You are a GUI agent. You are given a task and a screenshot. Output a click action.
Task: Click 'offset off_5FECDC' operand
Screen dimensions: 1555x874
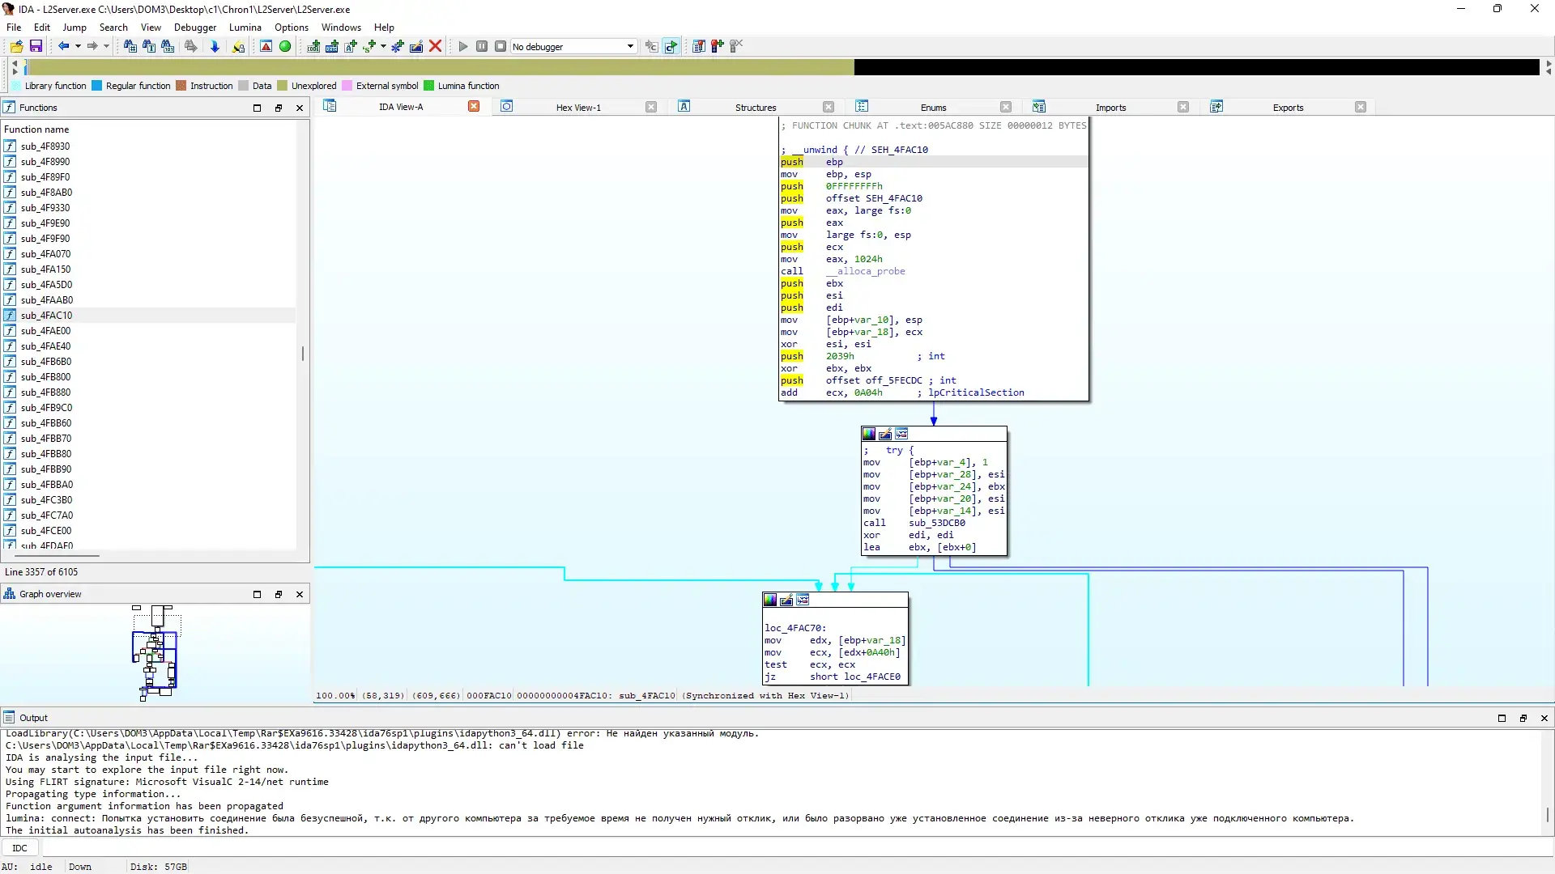(x=874, y=380)
